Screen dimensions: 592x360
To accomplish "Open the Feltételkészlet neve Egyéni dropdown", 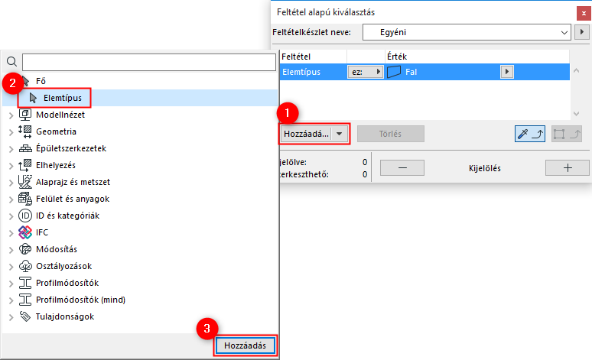I will (x=467, y=32).
